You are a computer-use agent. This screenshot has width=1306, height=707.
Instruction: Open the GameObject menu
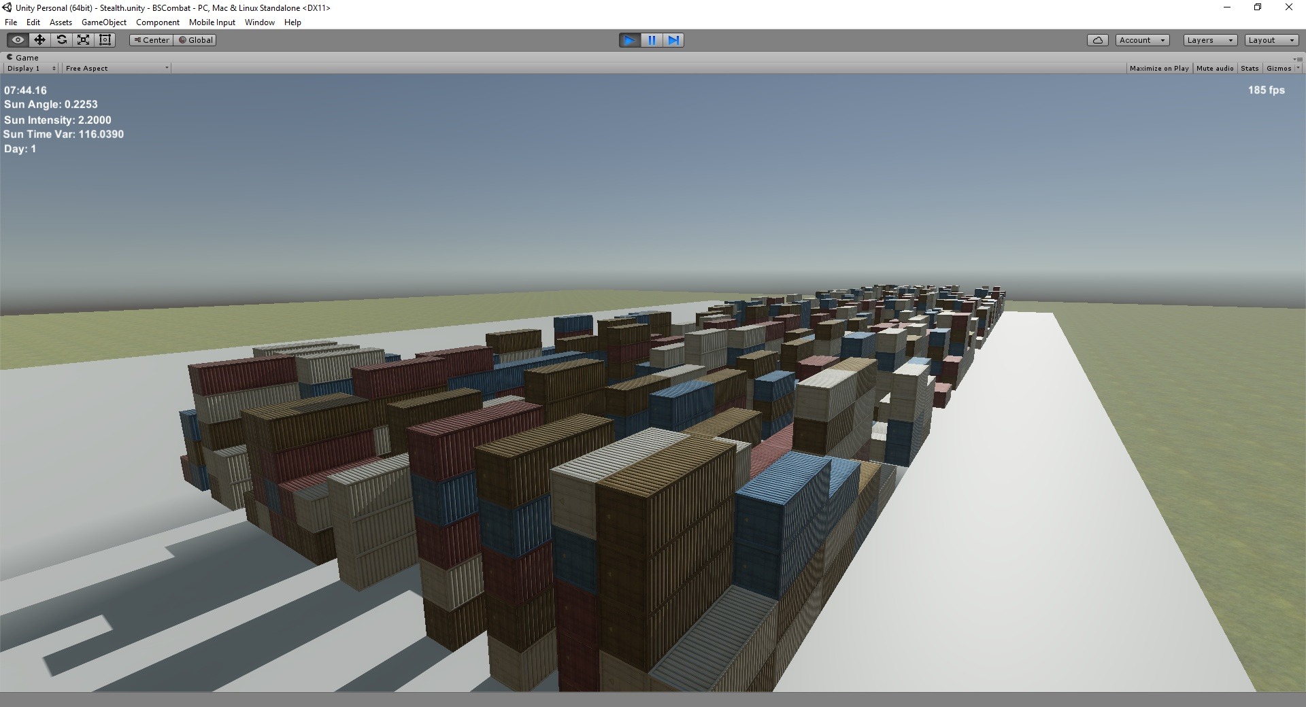[103, 22]
